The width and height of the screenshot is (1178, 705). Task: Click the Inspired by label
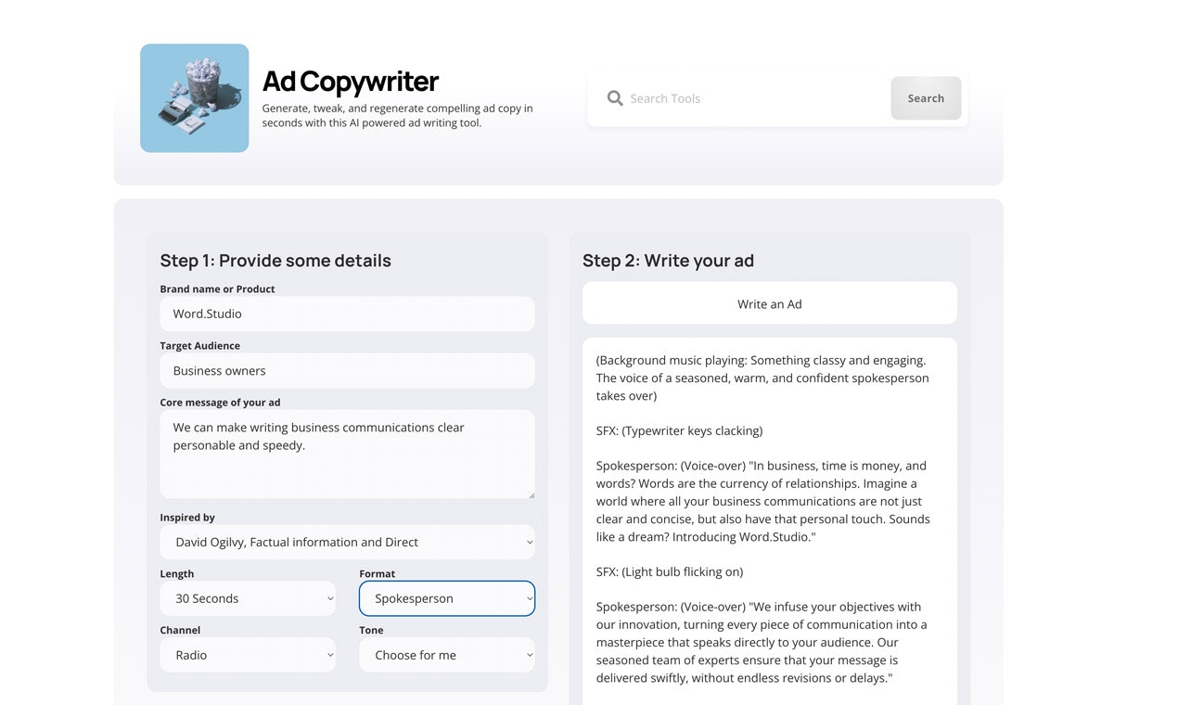coord(187,518)
